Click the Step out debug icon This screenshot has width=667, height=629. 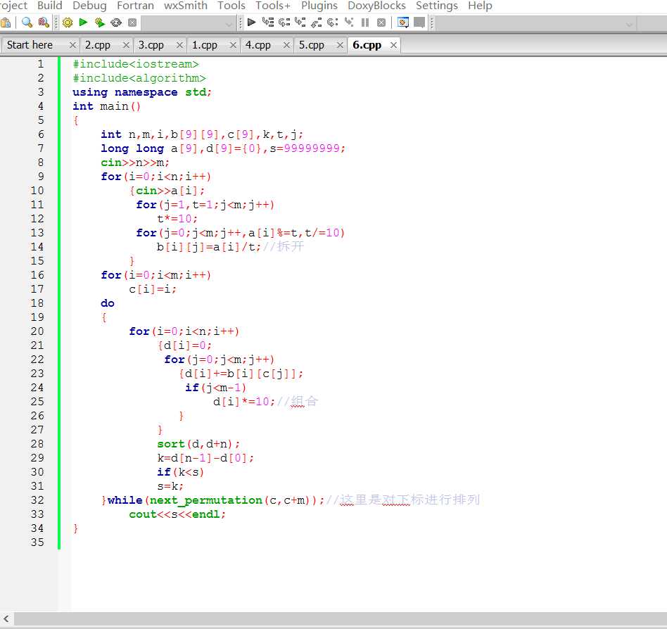click(x=317, y=23)
